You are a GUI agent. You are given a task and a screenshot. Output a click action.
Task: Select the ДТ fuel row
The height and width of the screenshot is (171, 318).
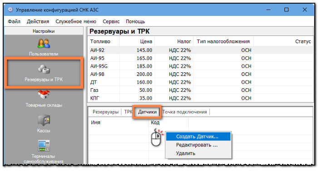pos(201,82)
